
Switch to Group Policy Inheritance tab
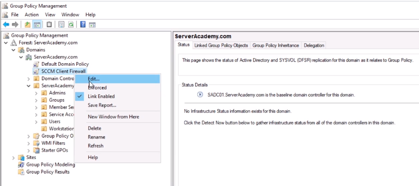click(276, 45)
